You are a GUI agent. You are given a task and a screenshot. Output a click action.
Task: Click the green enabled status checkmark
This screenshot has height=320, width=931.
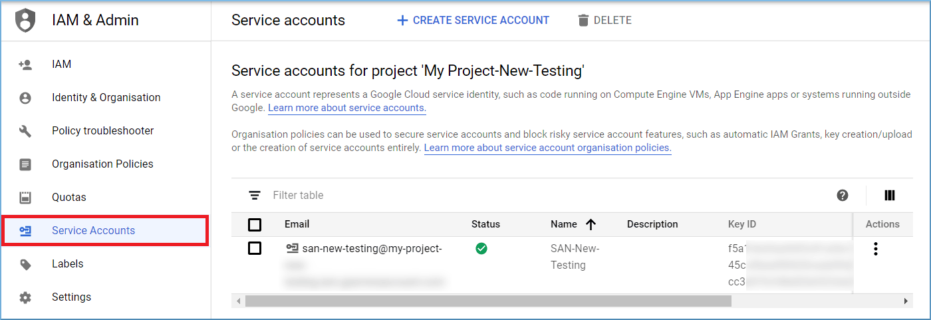481,249
